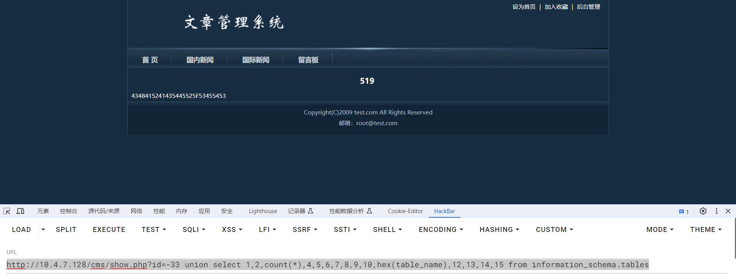This screenshot has height=278, width=736.
Task: Open the MODE dropdown
Action: click(660, 230)
